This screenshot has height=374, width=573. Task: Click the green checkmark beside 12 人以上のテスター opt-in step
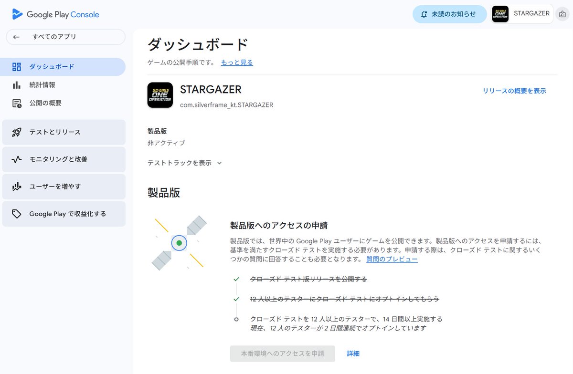pos(236,299)
